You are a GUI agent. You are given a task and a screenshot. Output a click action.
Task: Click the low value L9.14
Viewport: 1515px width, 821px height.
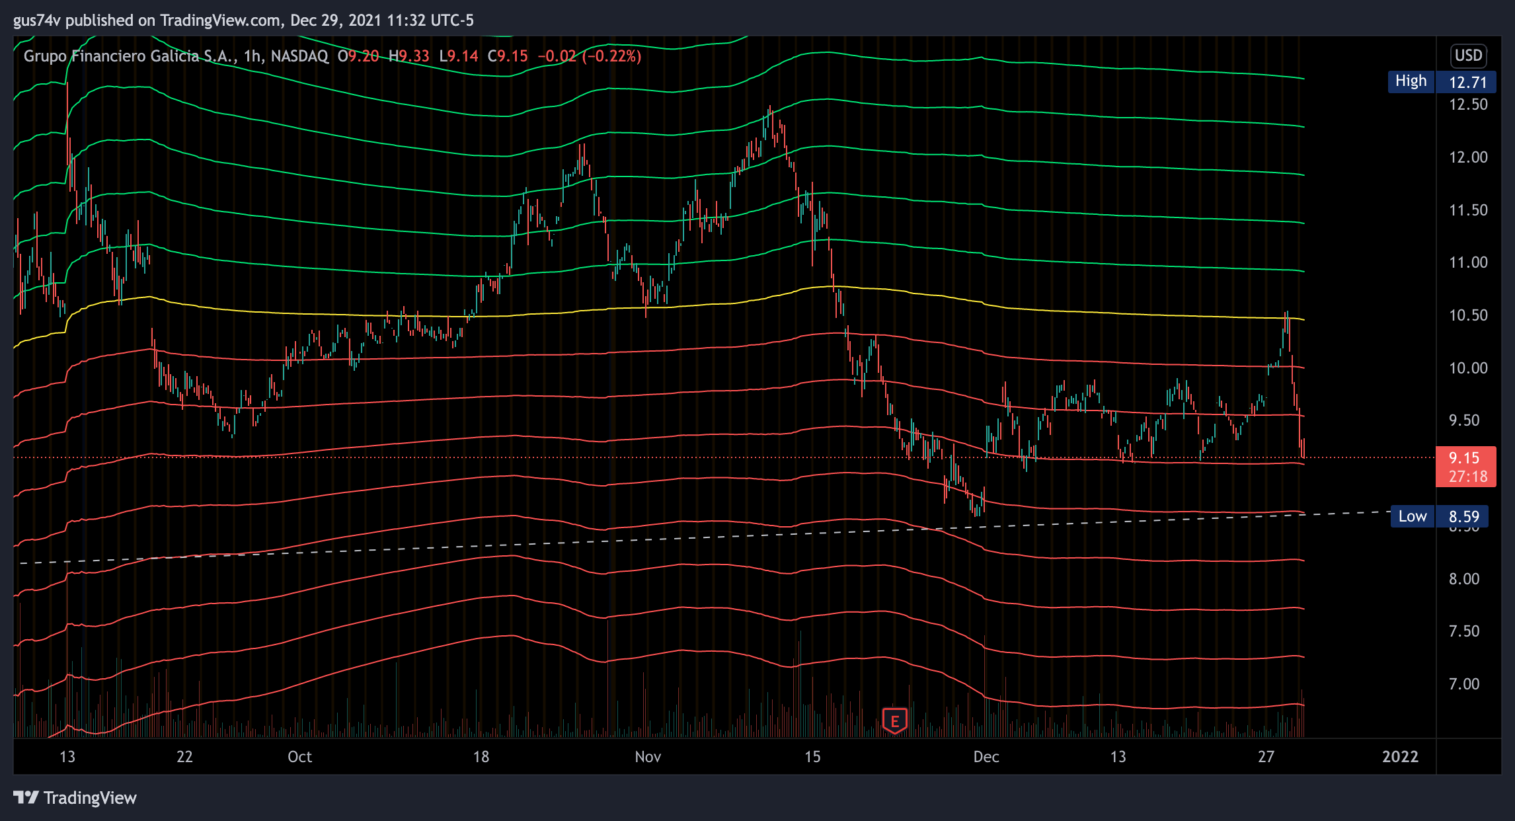point(459,56)
